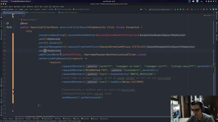Open the Window menu
This screenshot has height=122, width=218.
click(x=56, y=6)
